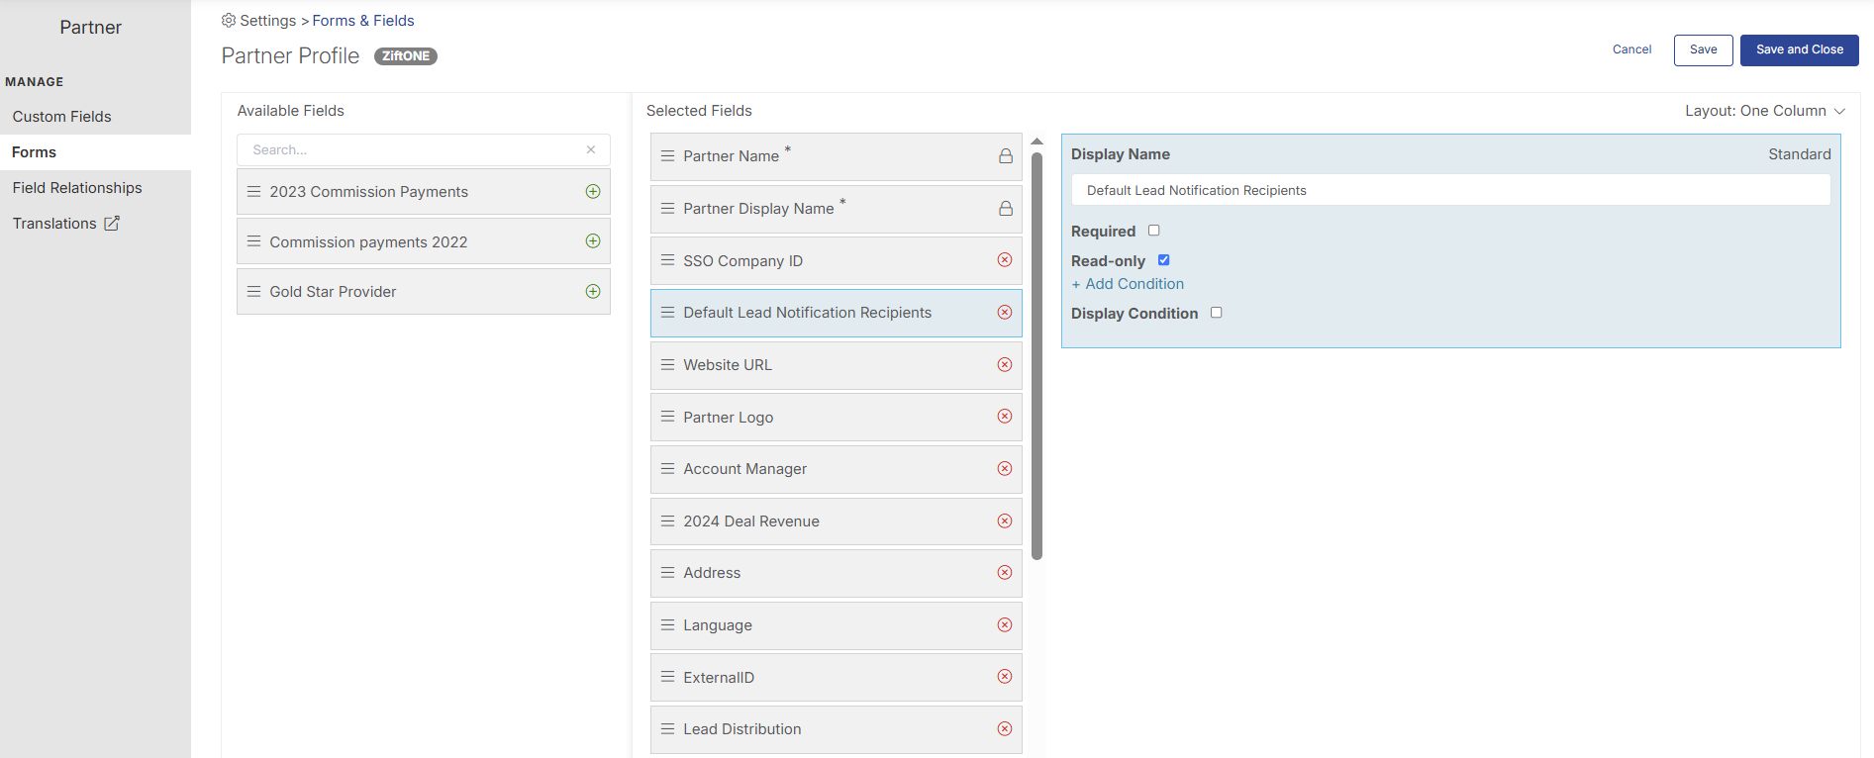Select the 2024 Deal Revenue field row
Screen dimensions: 1874x758
836,521
